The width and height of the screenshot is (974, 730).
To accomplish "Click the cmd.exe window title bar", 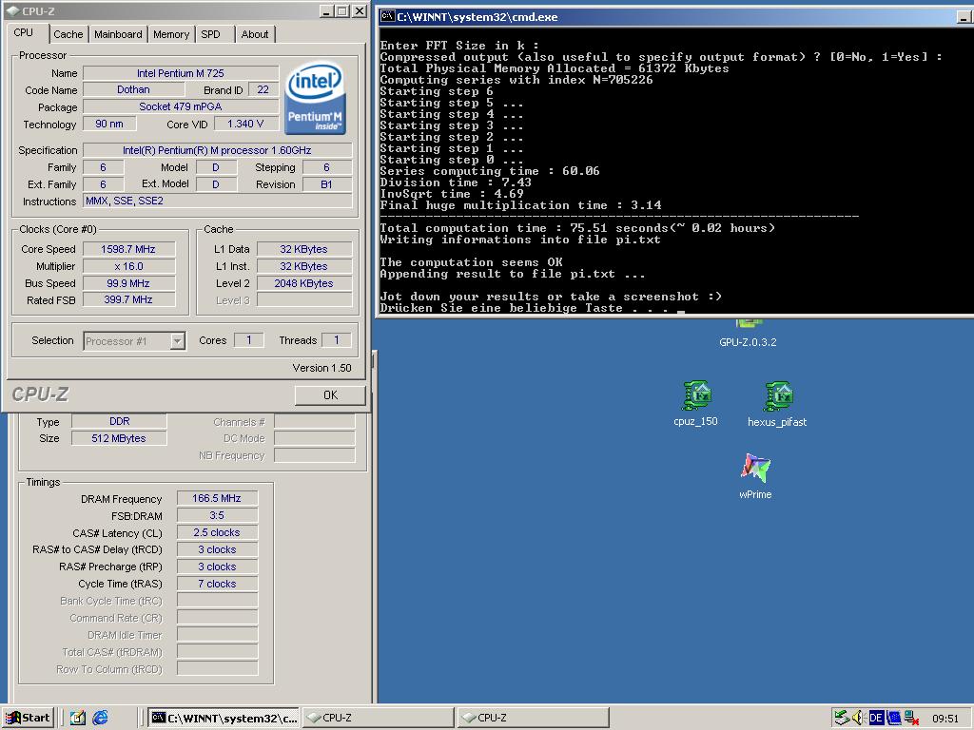I will 675,17.
